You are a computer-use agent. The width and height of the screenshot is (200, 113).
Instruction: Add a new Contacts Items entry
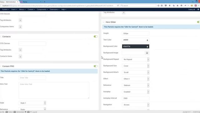20,56
